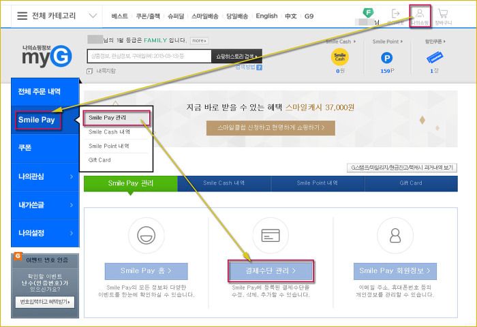Open the hamburger menu icon for all categories
The width and height of the screenshot is (477, 327).
22,16
